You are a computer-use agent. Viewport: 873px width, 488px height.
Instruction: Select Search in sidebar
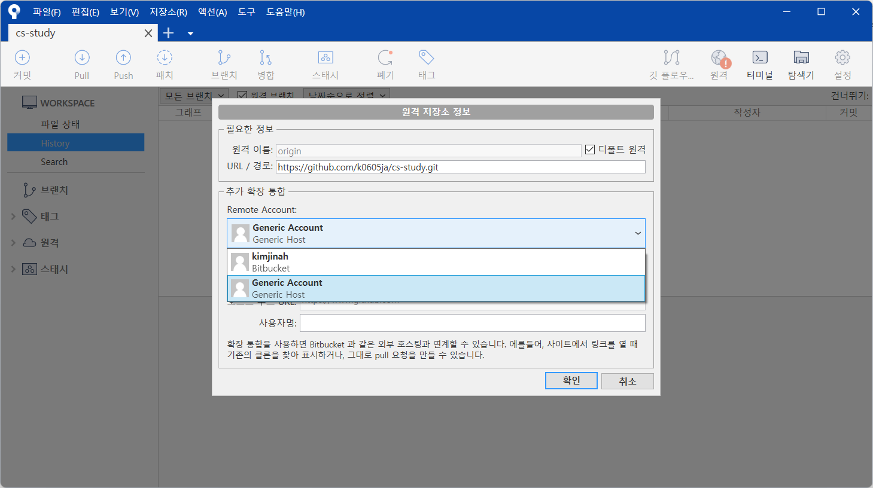[x=54, y=162]
